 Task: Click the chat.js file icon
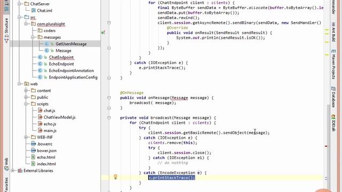[40, 110]
